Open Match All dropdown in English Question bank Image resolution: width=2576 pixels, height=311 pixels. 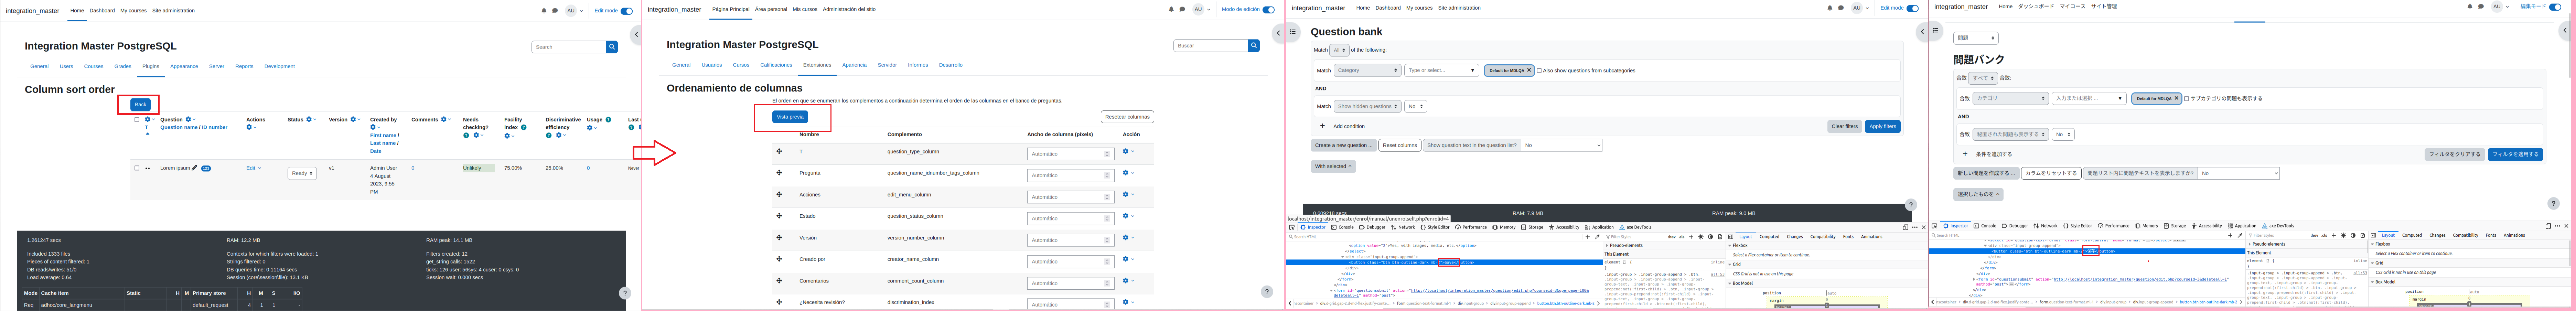click(x=1339, y=50)
